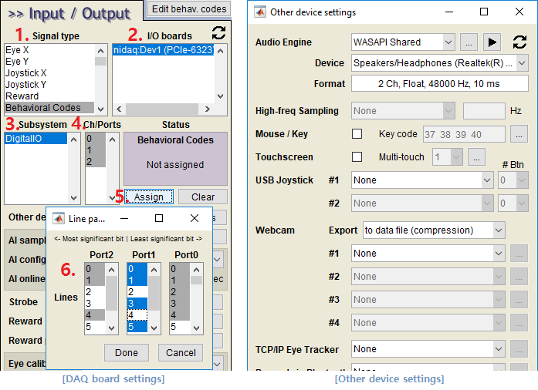Click the Assign button

click(148, 197)
